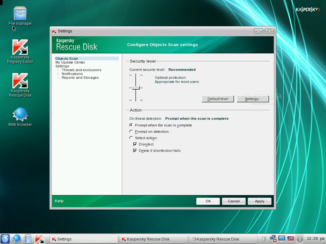
Task: Click OK to confirm settings
Action: (x=208, y=201)
